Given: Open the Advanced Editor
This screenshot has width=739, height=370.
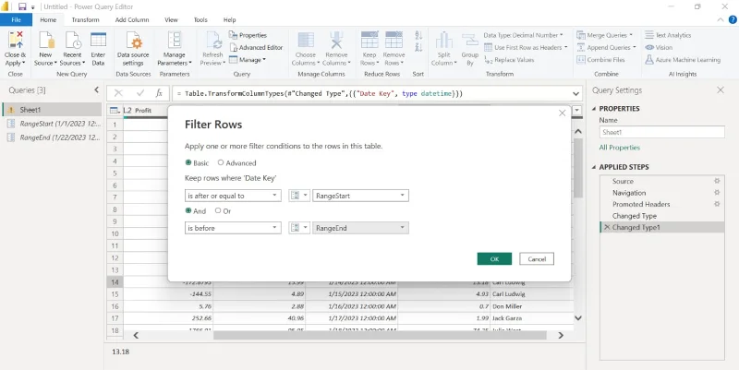Looking at the screenshot, I should point(257,48).
